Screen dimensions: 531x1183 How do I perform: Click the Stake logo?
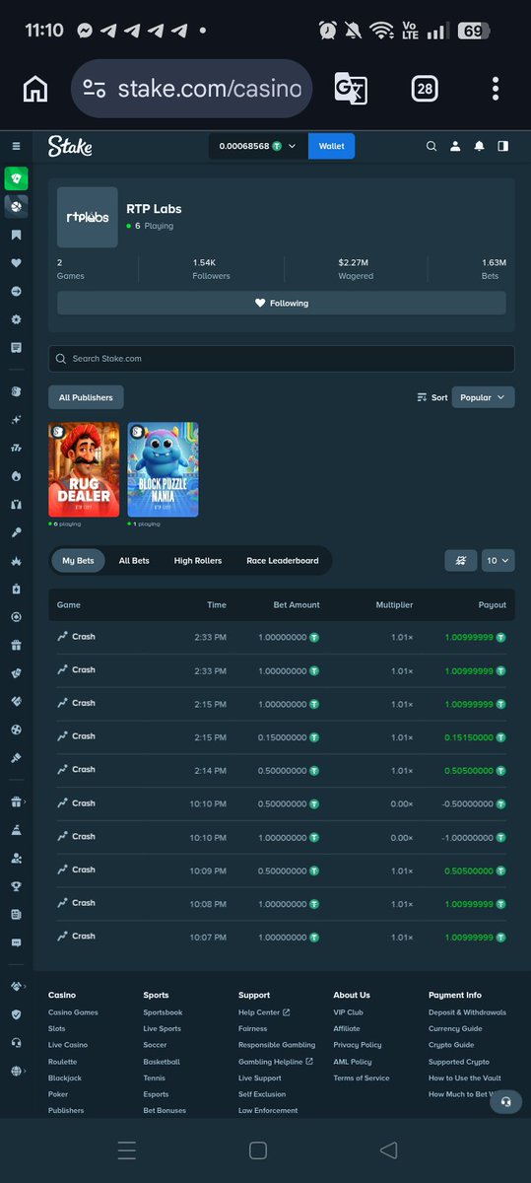[70, 146]
